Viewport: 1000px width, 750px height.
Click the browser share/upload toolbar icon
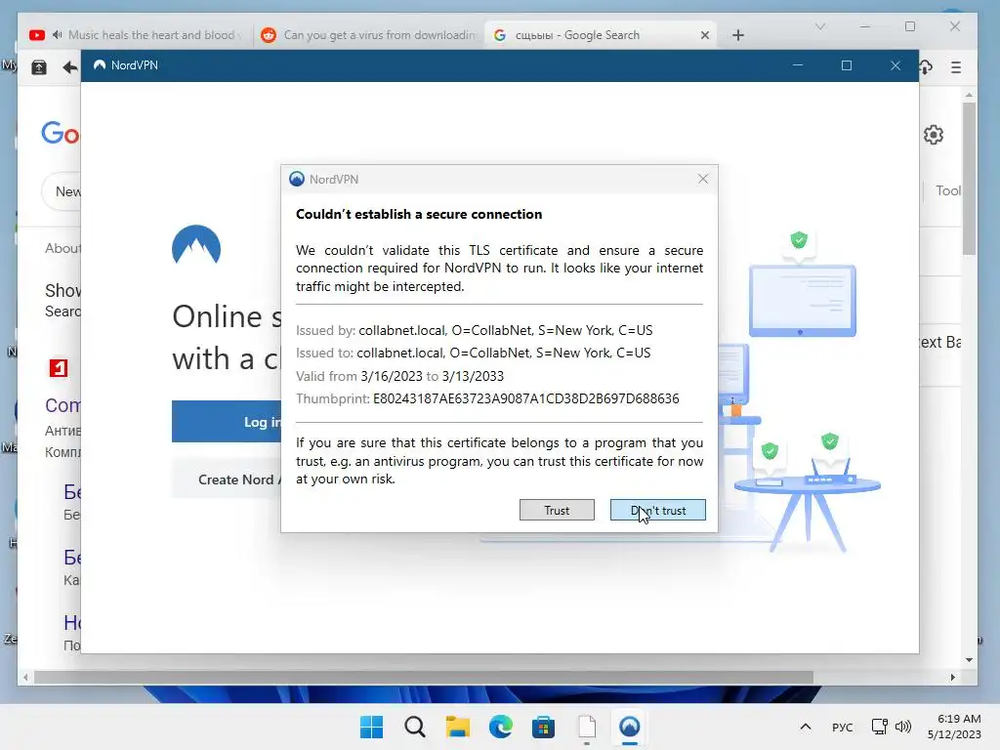(39, 67)
